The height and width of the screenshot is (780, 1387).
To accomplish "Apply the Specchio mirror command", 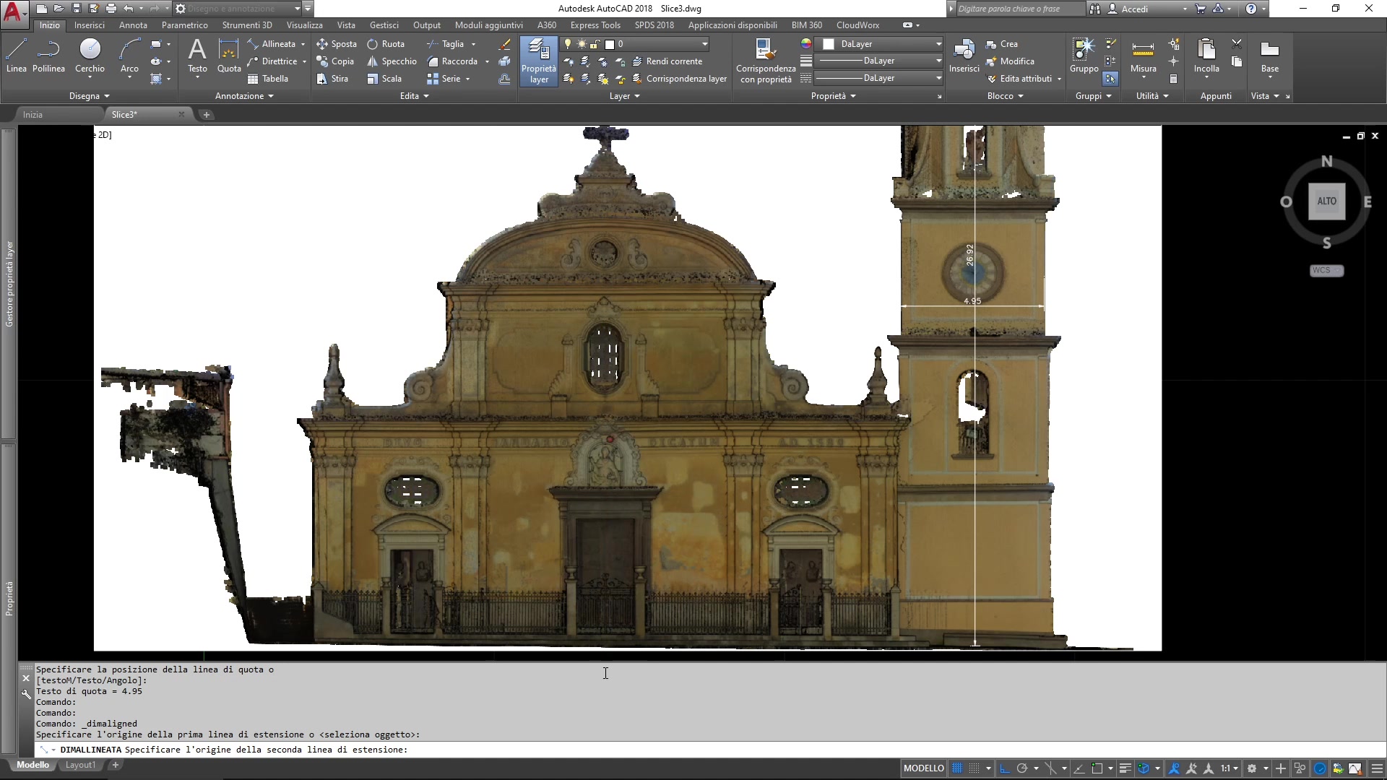I will [x=392, y=61].
